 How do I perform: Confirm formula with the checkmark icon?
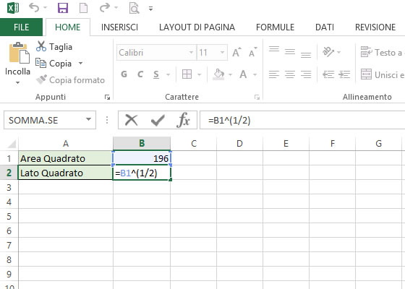point(158,120)
